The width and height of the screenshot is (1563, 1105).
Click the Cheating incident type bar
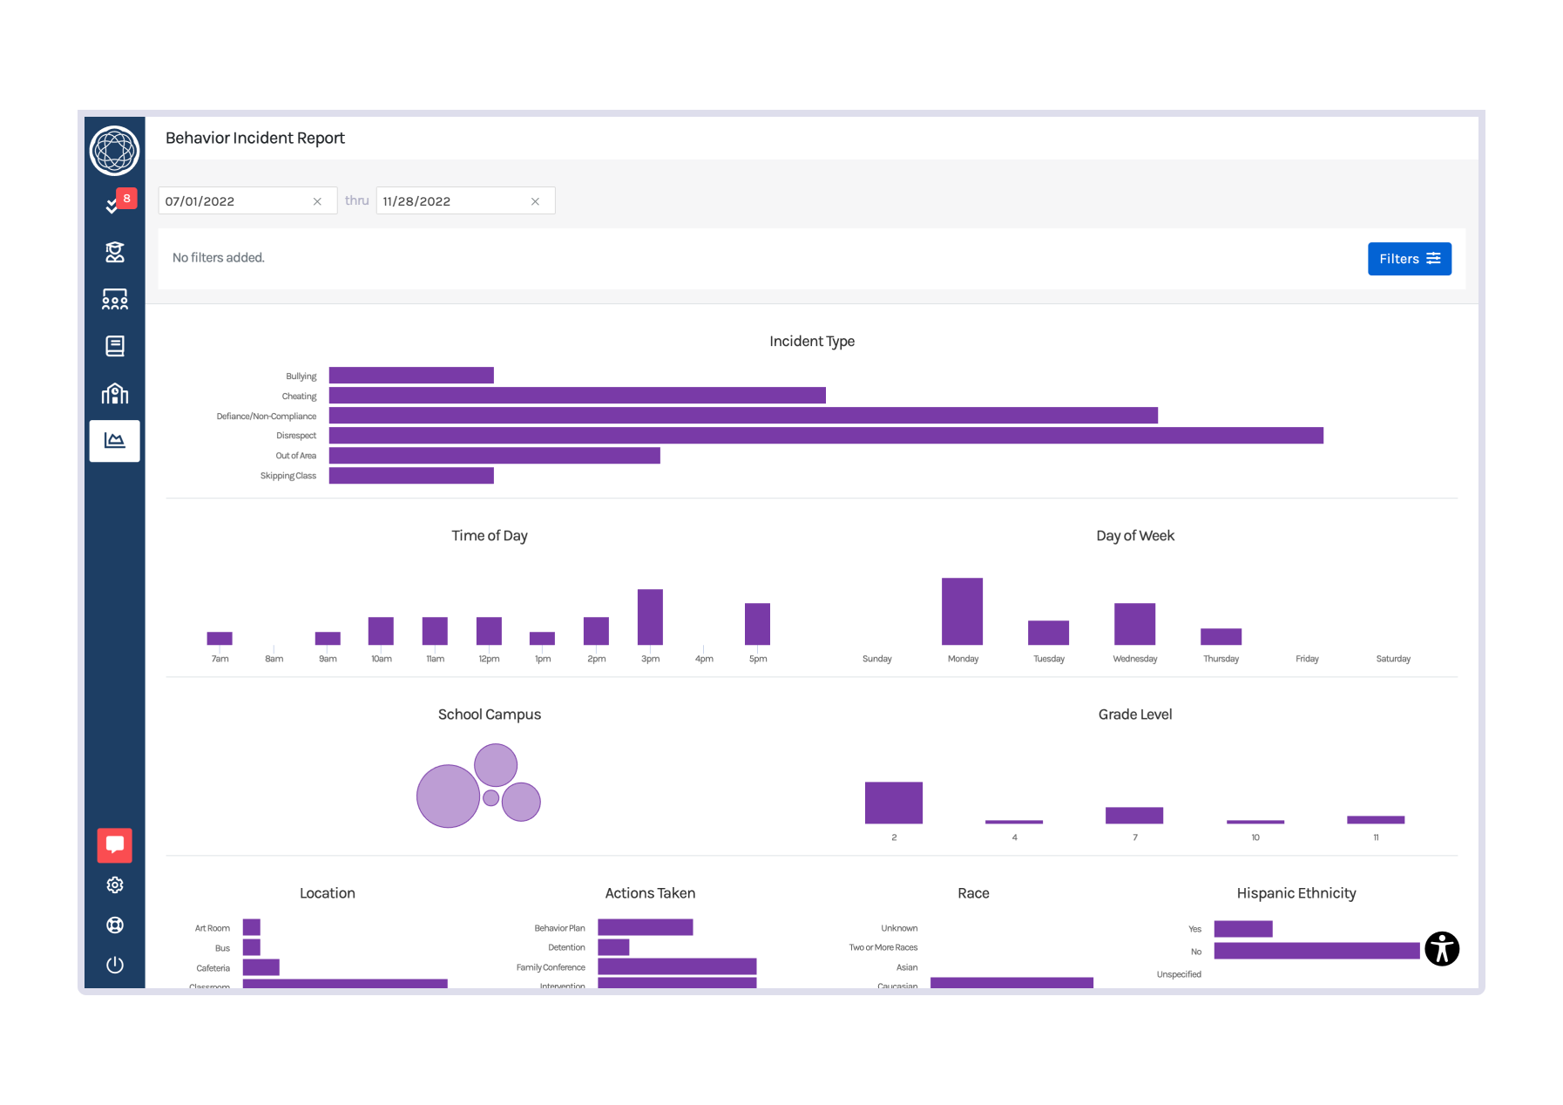(577, 396)
